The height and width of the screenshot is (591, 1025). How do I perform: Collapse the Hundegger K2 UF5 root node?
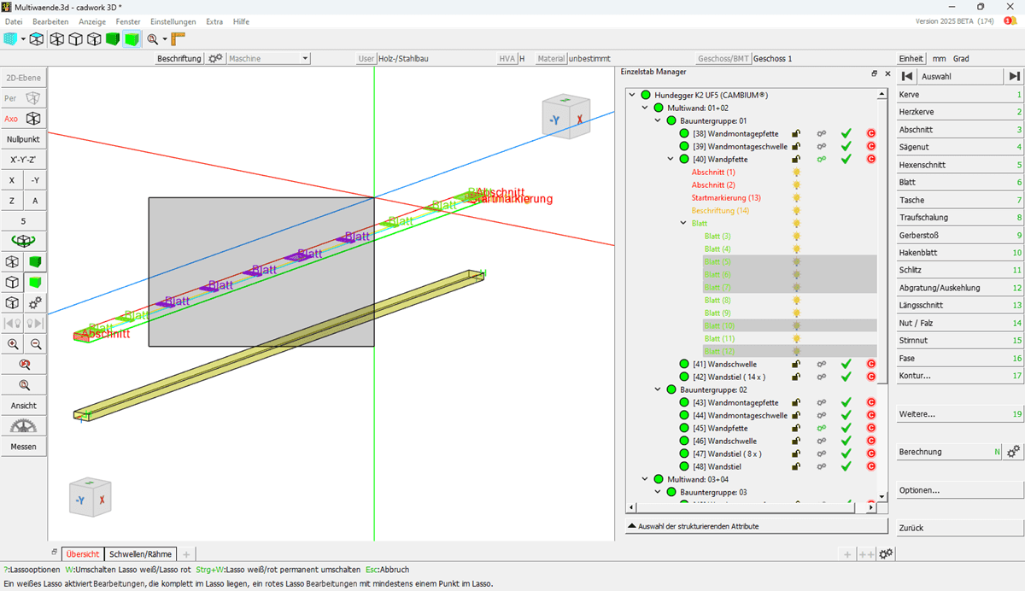tap(632, 96)
